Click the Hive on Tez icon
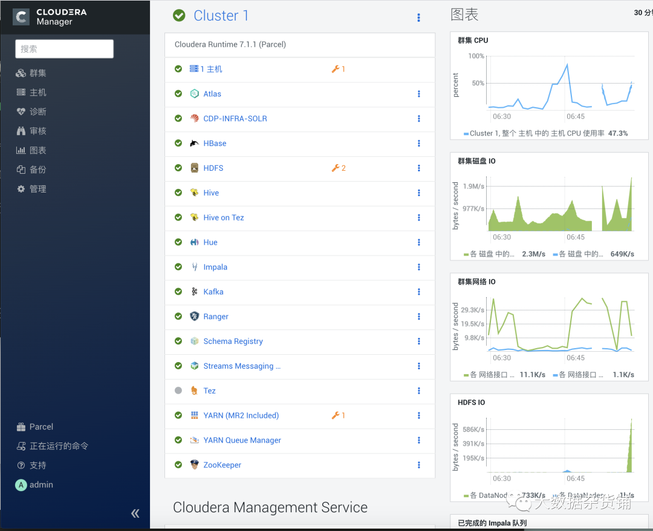Screen dimensions: 653x531 pyautogui.click(x=195, y=217)
